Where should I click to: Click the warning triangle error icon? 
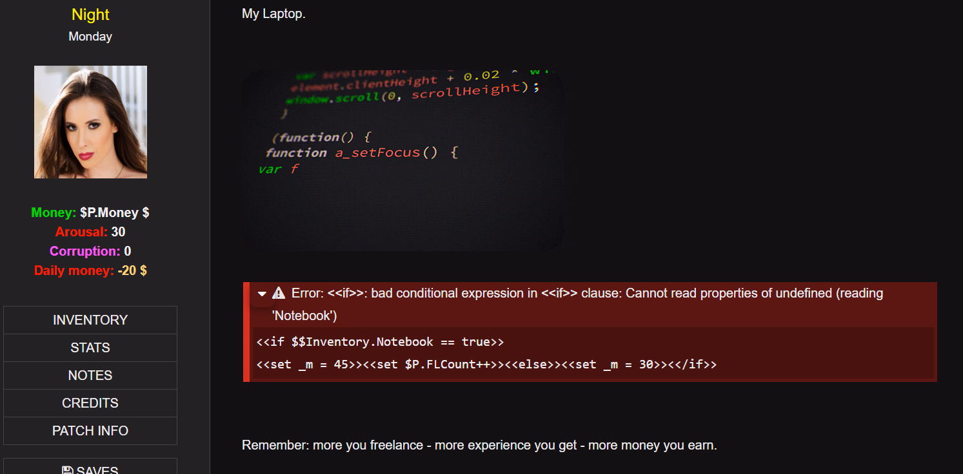[x=279, y=293]
